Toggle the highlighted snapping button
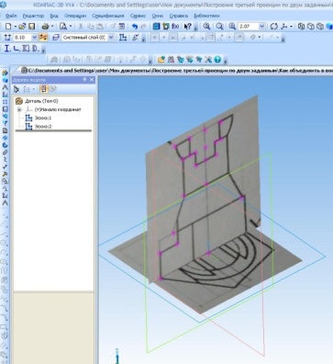This screenshot has width=333, height=364. tap(43, 38)
